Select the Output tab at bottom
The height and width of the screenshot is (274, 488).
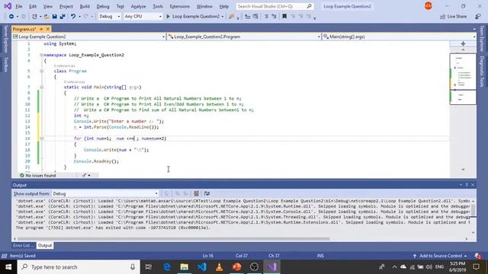[x=45, y=245]
